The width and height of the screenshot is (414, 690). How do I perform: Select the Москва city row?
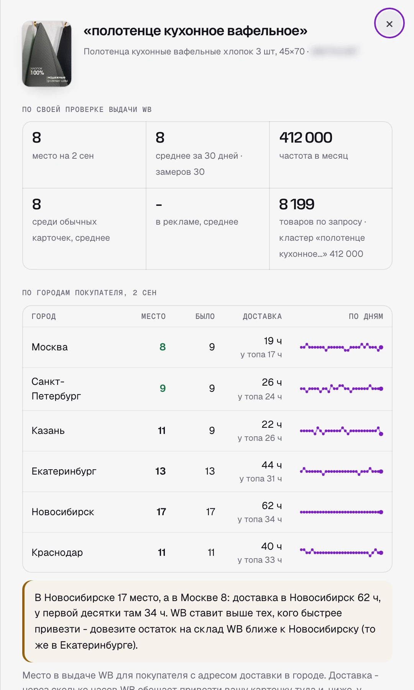click(x=207, y=347)
